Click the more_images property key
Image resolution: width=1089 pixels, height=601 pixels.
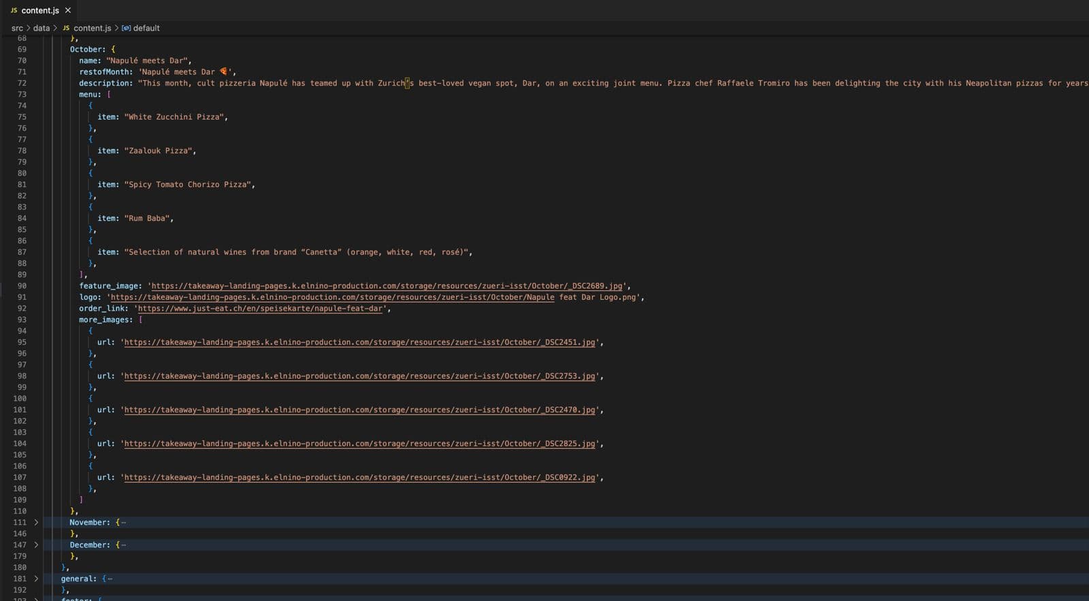(x=105, y=320)
